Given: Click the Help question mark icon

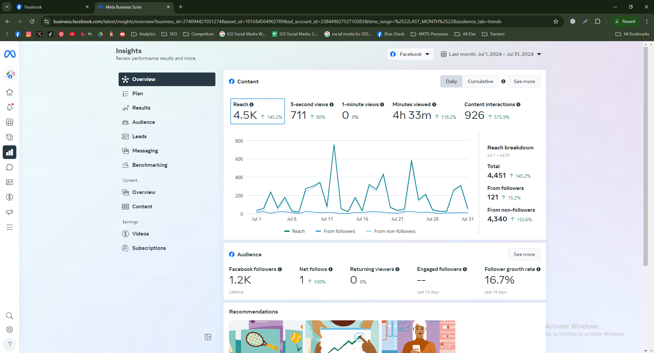Looking at the screenshot, I should (10, 344).
